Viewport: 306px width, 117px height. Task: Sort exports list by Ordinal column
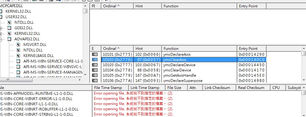(x=117, y=48)
